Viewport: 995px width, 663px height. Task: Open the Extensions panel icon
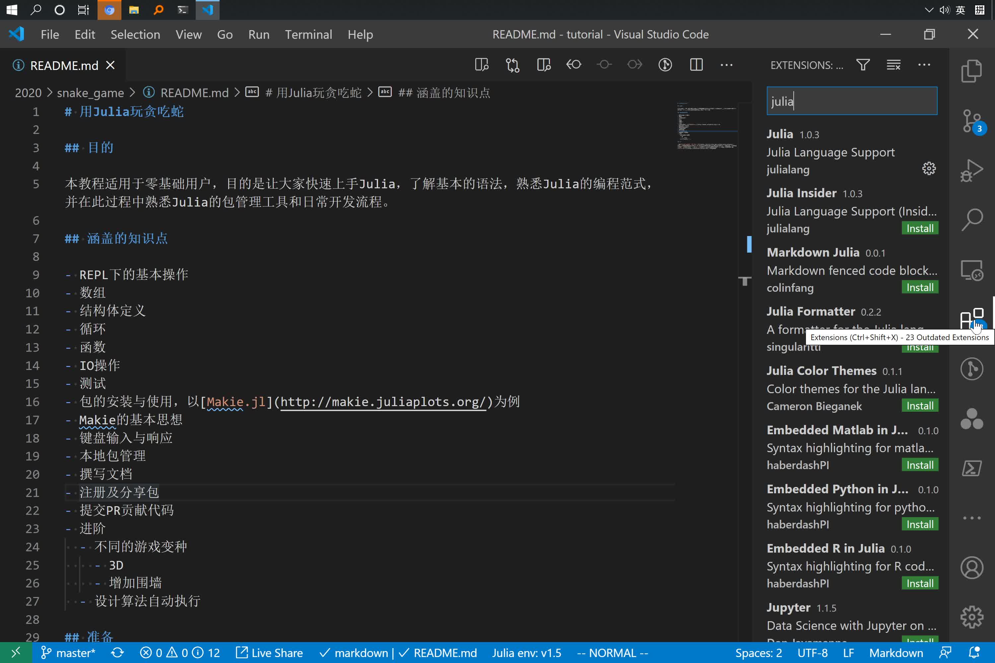[972, 318]
